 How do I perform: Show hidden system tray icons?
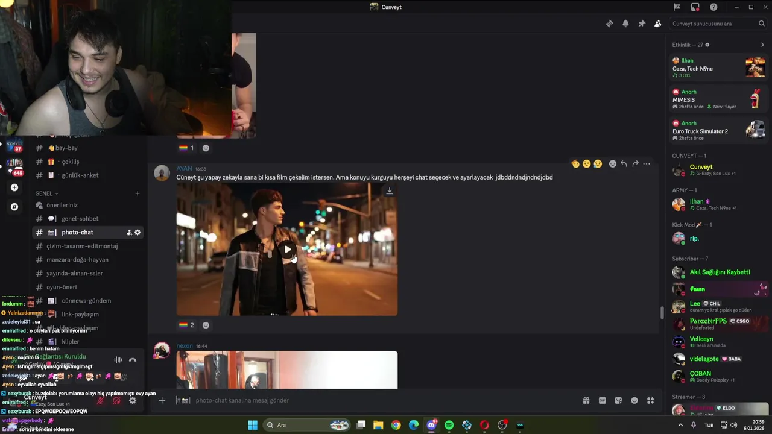point(681,425)
